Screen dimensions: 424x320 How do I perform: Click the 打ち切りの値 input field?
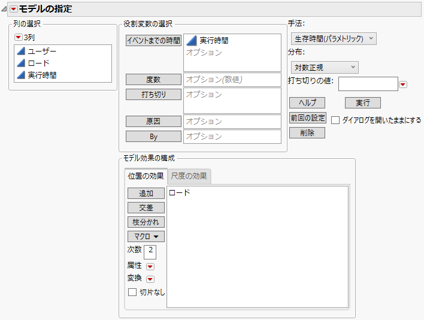point(368,84)
